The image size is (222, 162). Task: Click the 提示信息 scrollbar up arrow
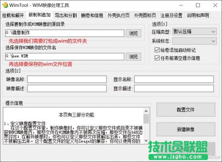tap(146, 111)
